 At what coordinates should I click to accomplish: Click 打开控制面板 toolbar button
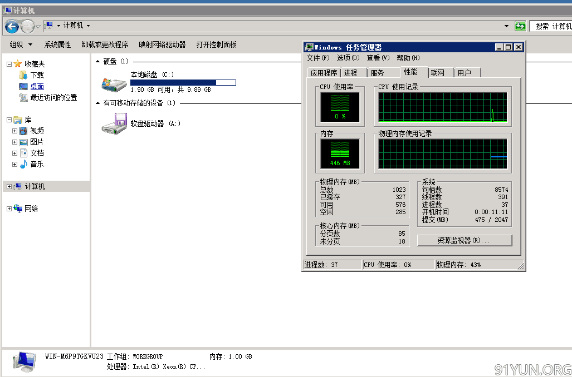pyautogui.click(x=216, y=44)
